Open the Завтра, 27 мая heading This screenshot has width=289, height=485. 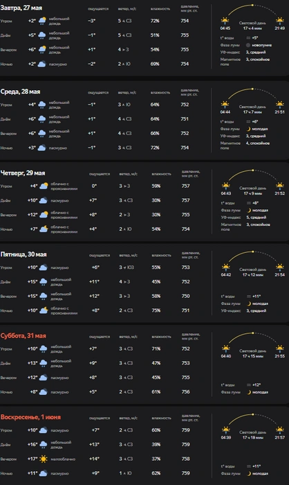click(21, 8)
